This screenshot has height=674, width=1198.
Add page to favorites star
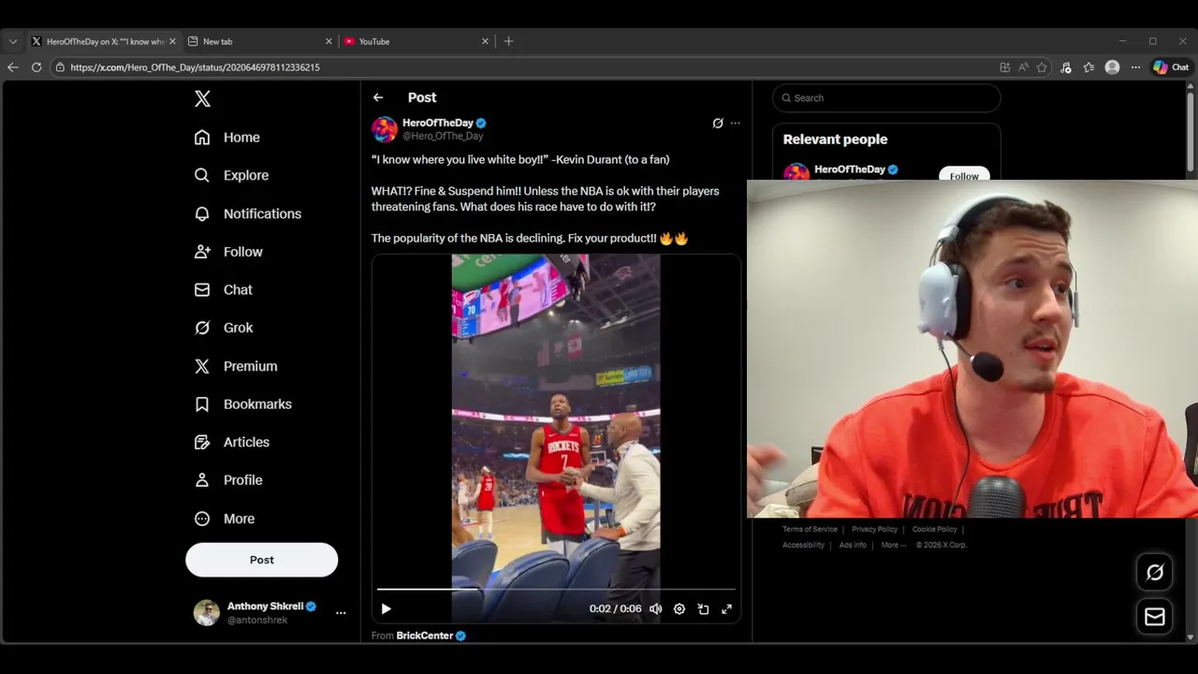[x=1042, y=67]
